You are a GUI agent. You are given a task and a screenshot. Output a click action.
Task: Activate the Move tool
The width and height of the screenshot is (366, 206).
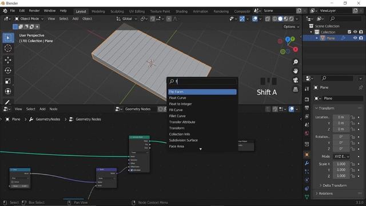coord(8,60)
